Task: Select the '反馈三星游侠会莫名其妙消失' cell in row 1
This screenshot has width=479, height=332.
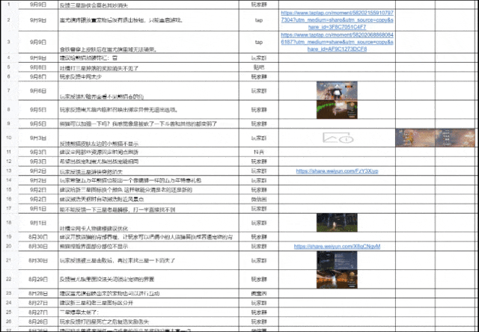Action: (x=148, y=5)
